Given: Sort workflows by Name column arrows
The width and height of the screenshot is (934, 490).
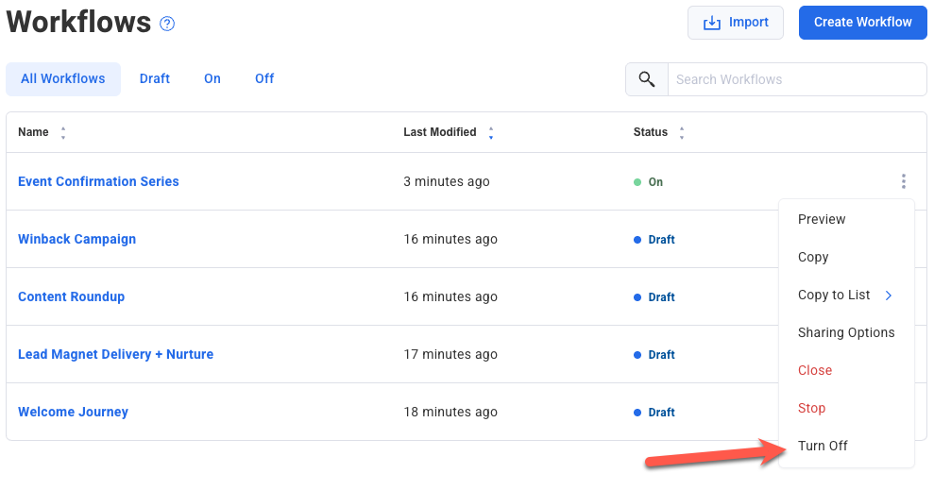Looking at the screenshot, I should pyautogui.click(x=63, y=133).
